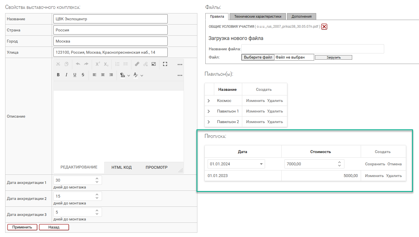Expand the Космос pavilion row

209,101
